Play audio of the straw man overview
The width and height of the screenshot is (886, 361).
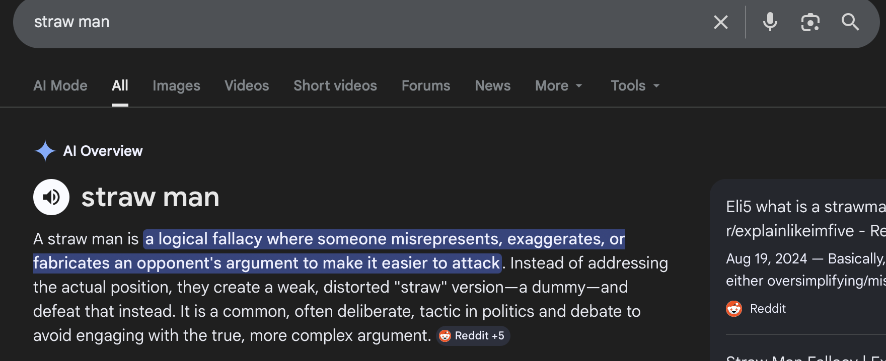coord(51,197)
